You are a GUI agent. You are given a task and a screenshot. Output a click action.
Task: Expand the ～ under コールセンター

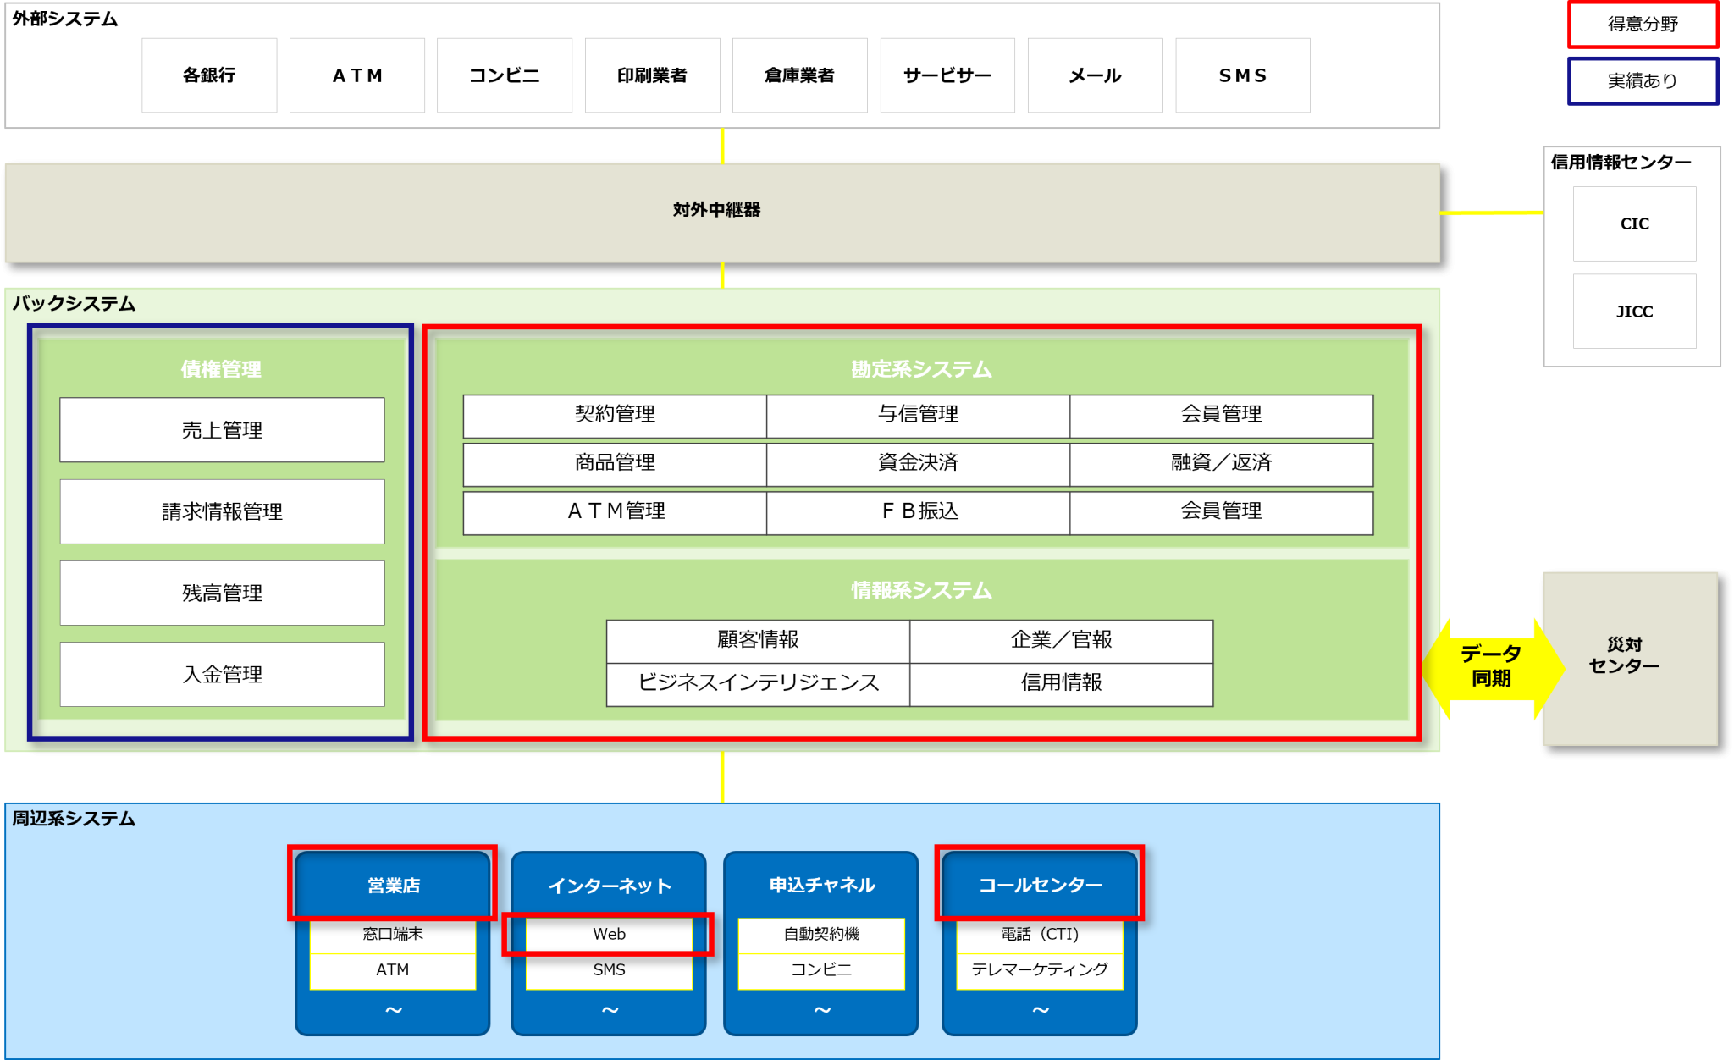pyautogui.click(x=1040, y=1010)
